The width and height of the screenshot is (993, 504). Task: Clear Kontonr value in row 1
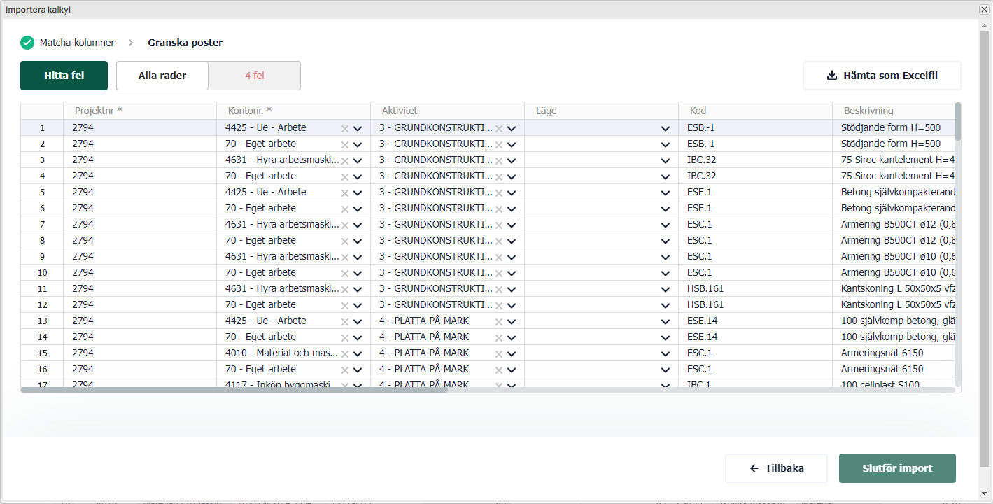pos(344,128)
